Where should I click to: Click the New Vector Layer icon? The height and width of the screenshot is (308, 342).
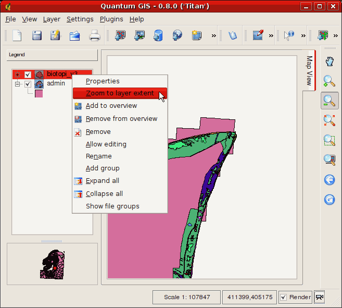tap(197, 35)
